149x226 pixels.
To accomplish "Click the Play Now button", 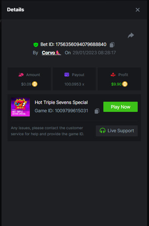I will [120, 107].
